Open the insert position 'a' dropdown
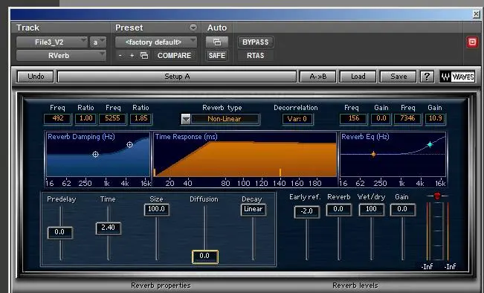 (98, 42)
